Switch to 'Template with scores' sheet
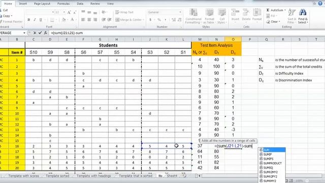 point(23,176)
